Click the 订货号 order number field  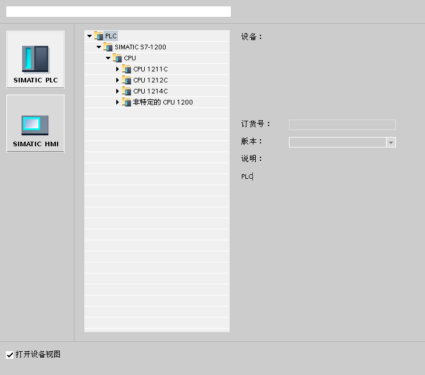pos(342,125)
